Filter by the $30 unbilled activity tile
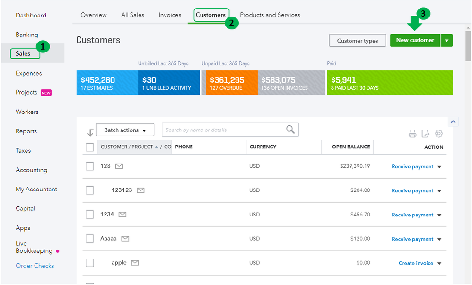This screenshot has width=472, height=285. 169,82
